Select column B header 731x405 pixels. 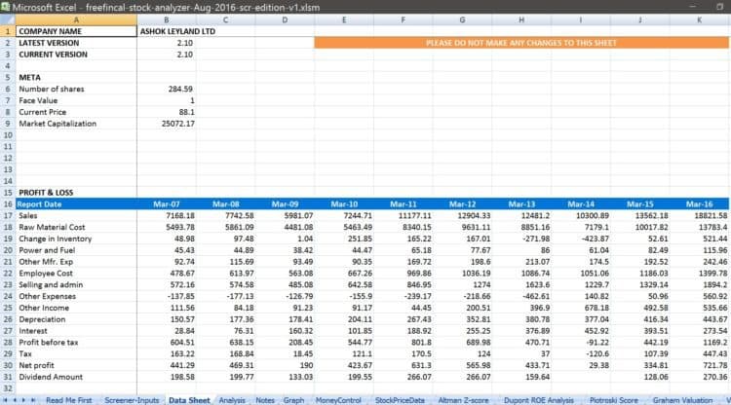pos(167,20)
